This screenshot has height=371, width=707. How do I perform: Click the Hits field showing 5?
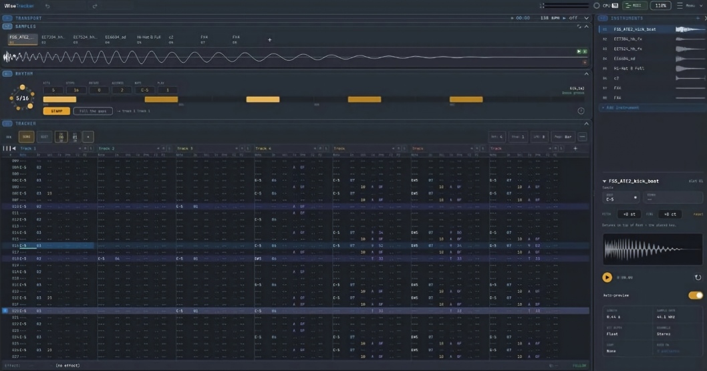point(53,90)
